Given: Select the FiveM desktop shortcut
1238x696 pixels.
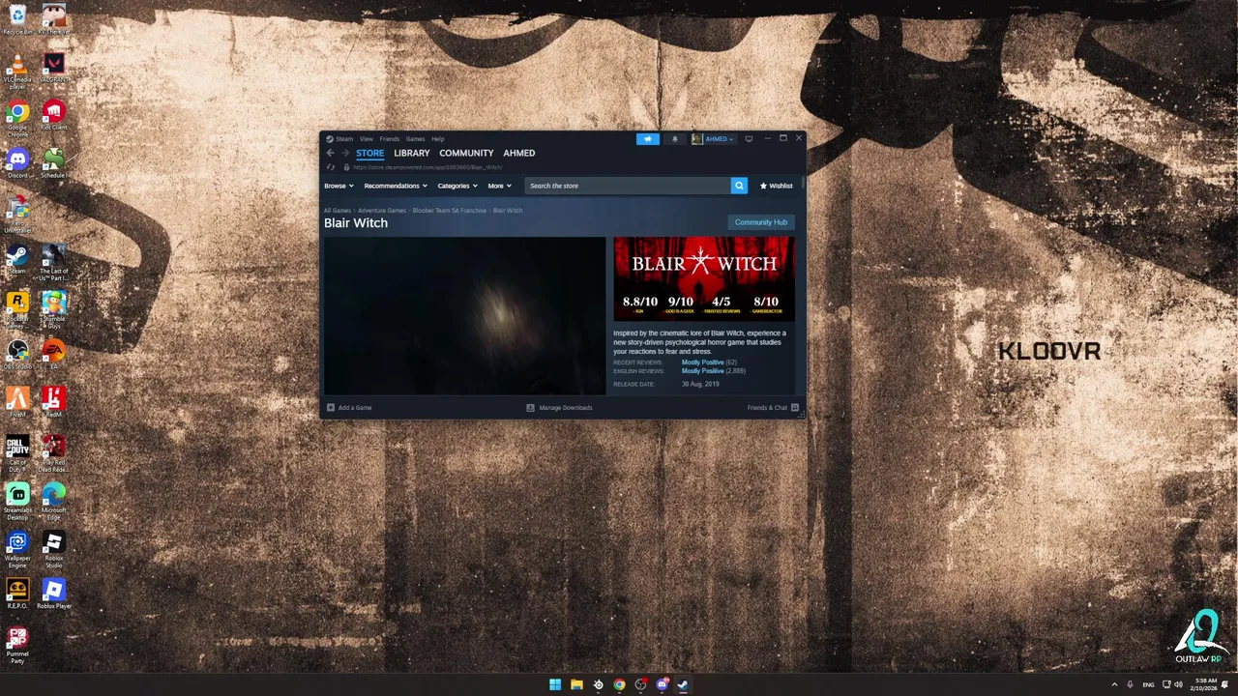Looking at the screenshot, I should (17, 401).
